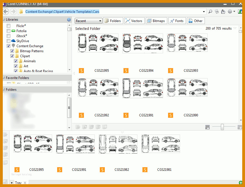Collapse the Favorite Folders section
245x187 pixels.
(4, 78)
